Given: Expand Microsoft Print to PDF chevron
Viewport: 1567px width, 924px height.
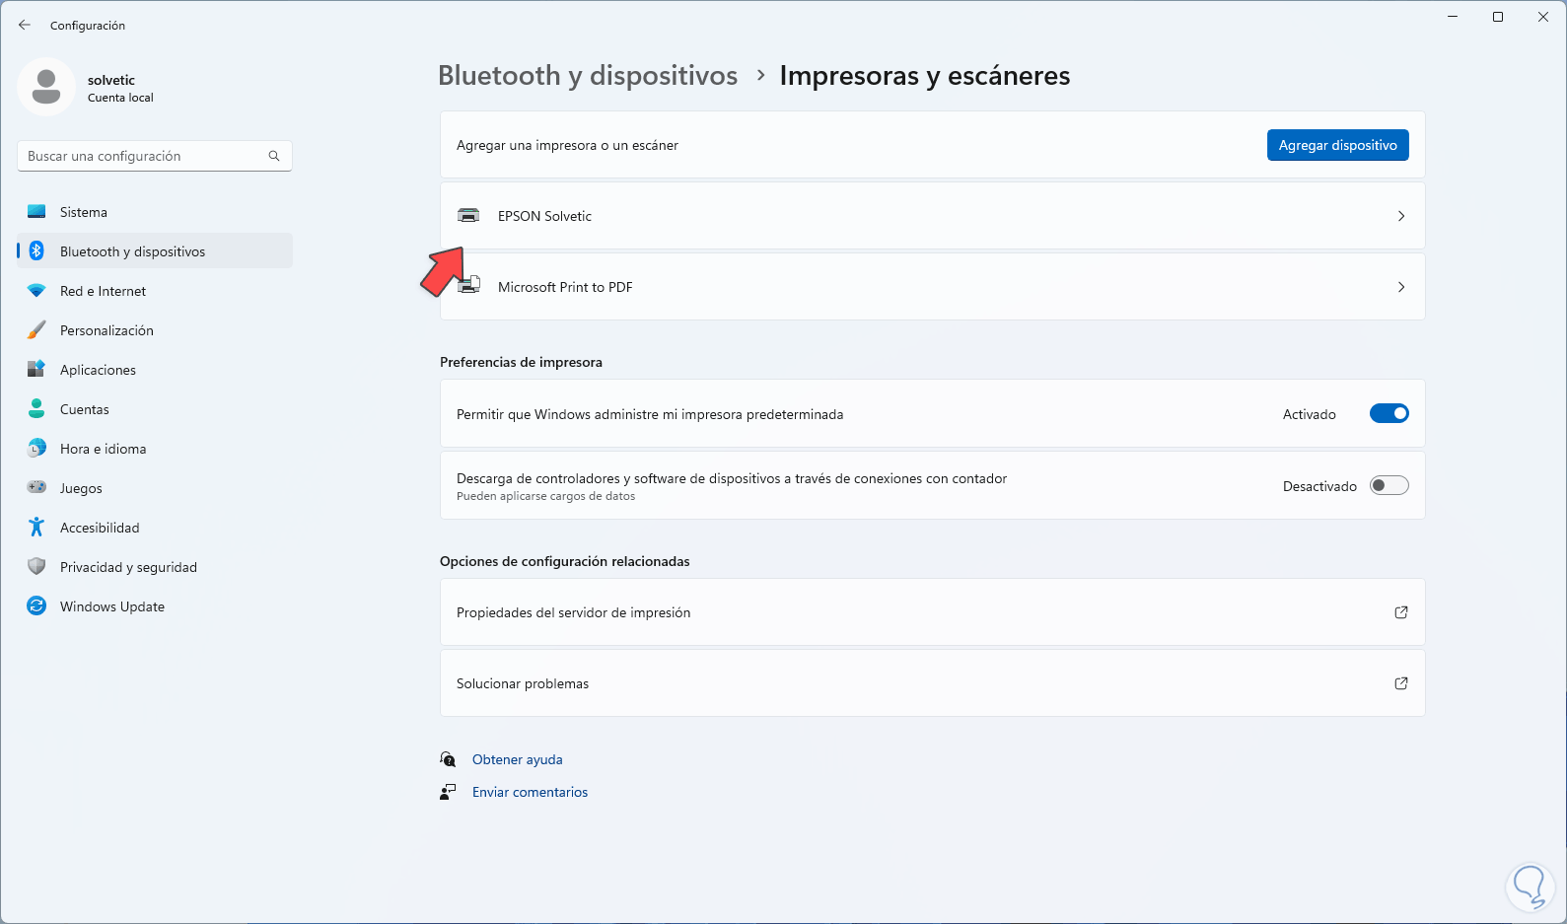Looking at the screenshot, I should pos(1401,287).
